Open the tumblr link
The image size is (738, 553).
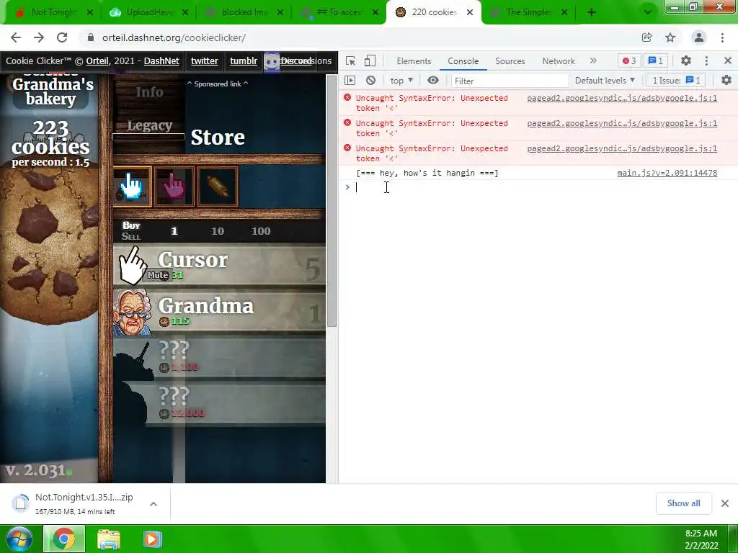pos(244,60)
